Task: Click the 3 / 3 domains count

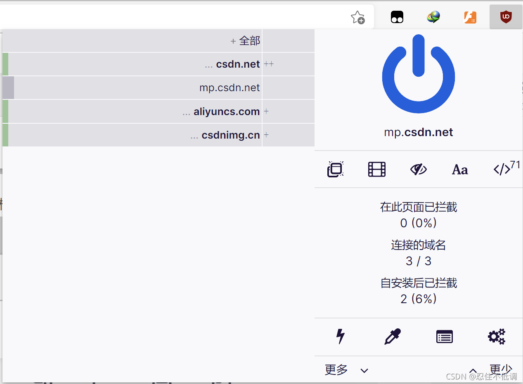Action: tap(419, 261)
